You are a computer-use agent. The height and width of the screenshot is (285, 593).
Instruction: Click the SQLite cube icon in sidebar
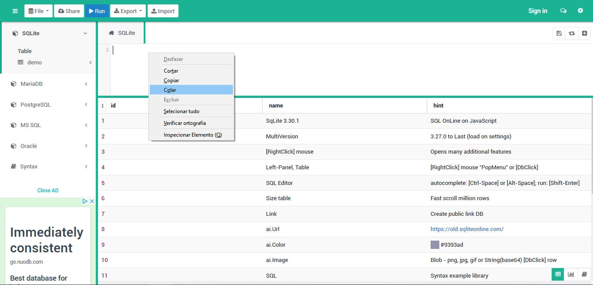point(15,34)
